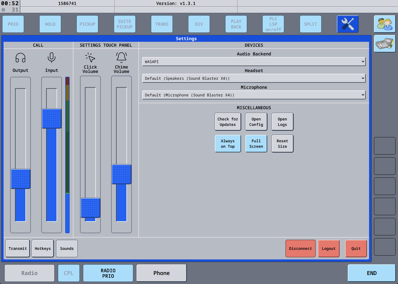The image size is (398, 284).
Task: Click the headphones Output icon
Action: 20,58
